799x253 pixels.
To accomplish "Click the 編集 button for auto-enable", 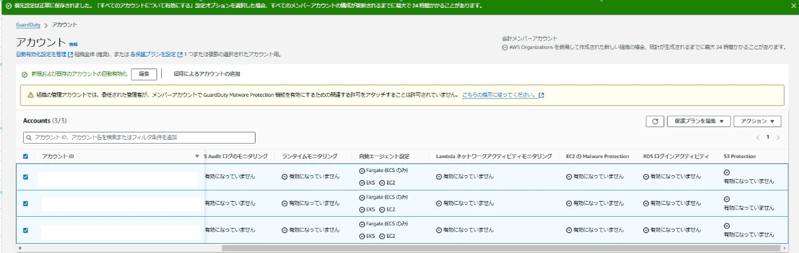I will pos(144,74).
